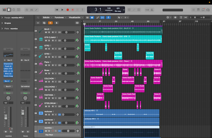Record-enable the Piano track
The width and height of the screenshot is (212, 138).
(x=53, y=65)
